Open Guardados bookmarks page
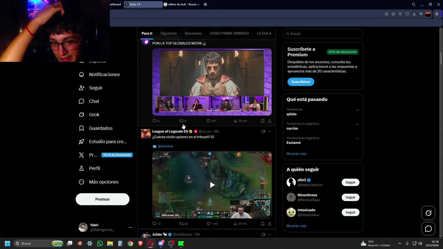The width and height of the screenshot is (443, 249). click(x=96, y=128)
